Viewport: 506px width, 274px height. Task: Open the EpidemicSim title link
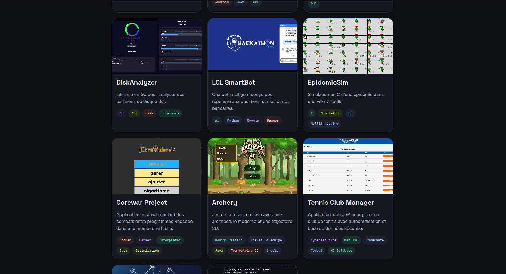(x=328, y=82)
